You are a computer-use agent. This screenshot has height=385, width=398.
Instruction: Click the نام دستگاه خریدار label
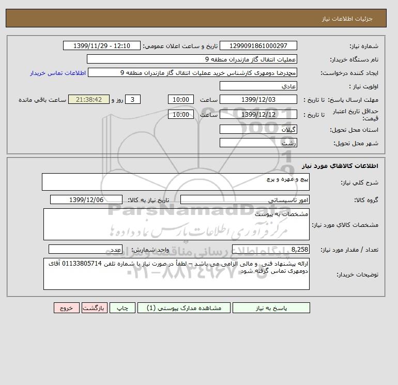[354, 59]
